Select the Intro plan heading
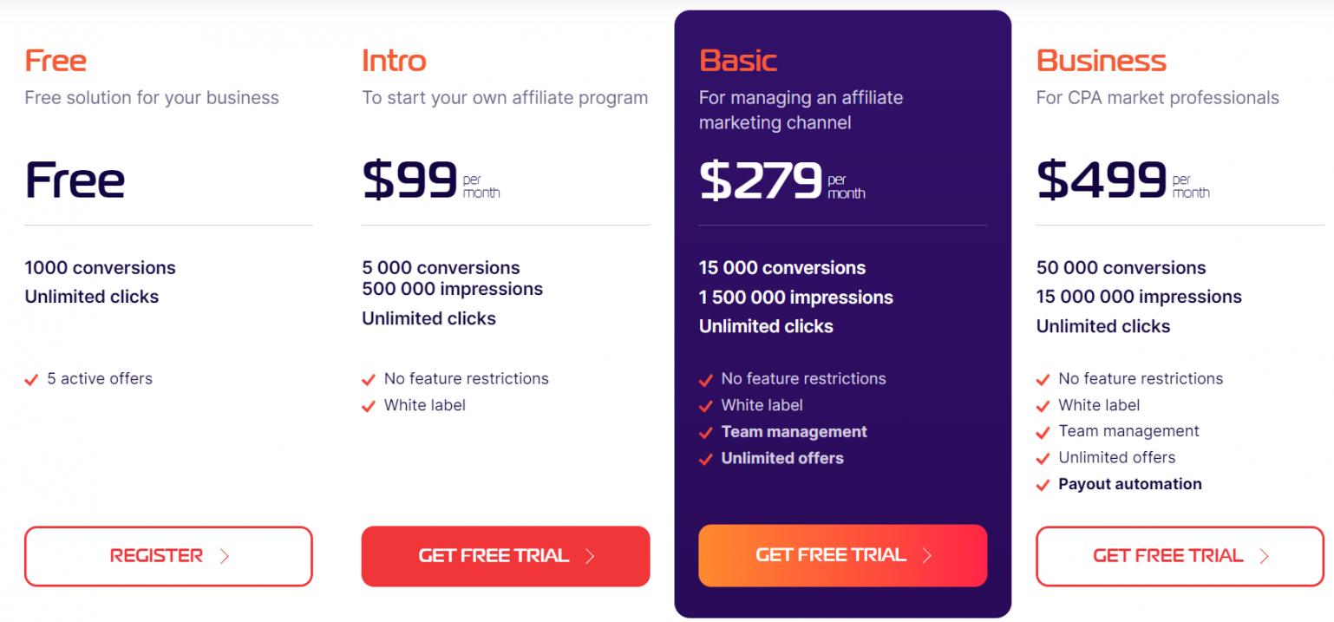The height and width of the screenshot is (622, 1334). click(x=394, y=61)
